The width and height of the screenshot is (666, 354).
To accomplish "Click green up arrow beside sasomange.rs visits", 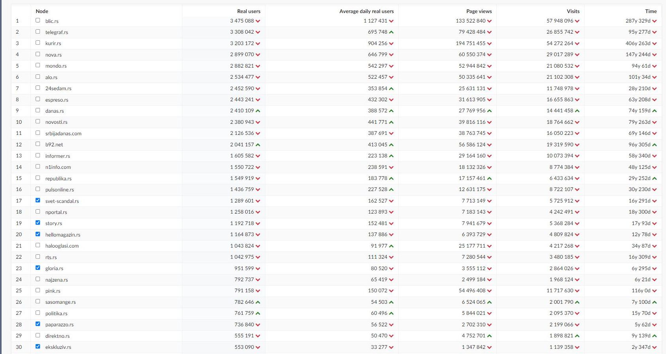I will click(577, 302).
